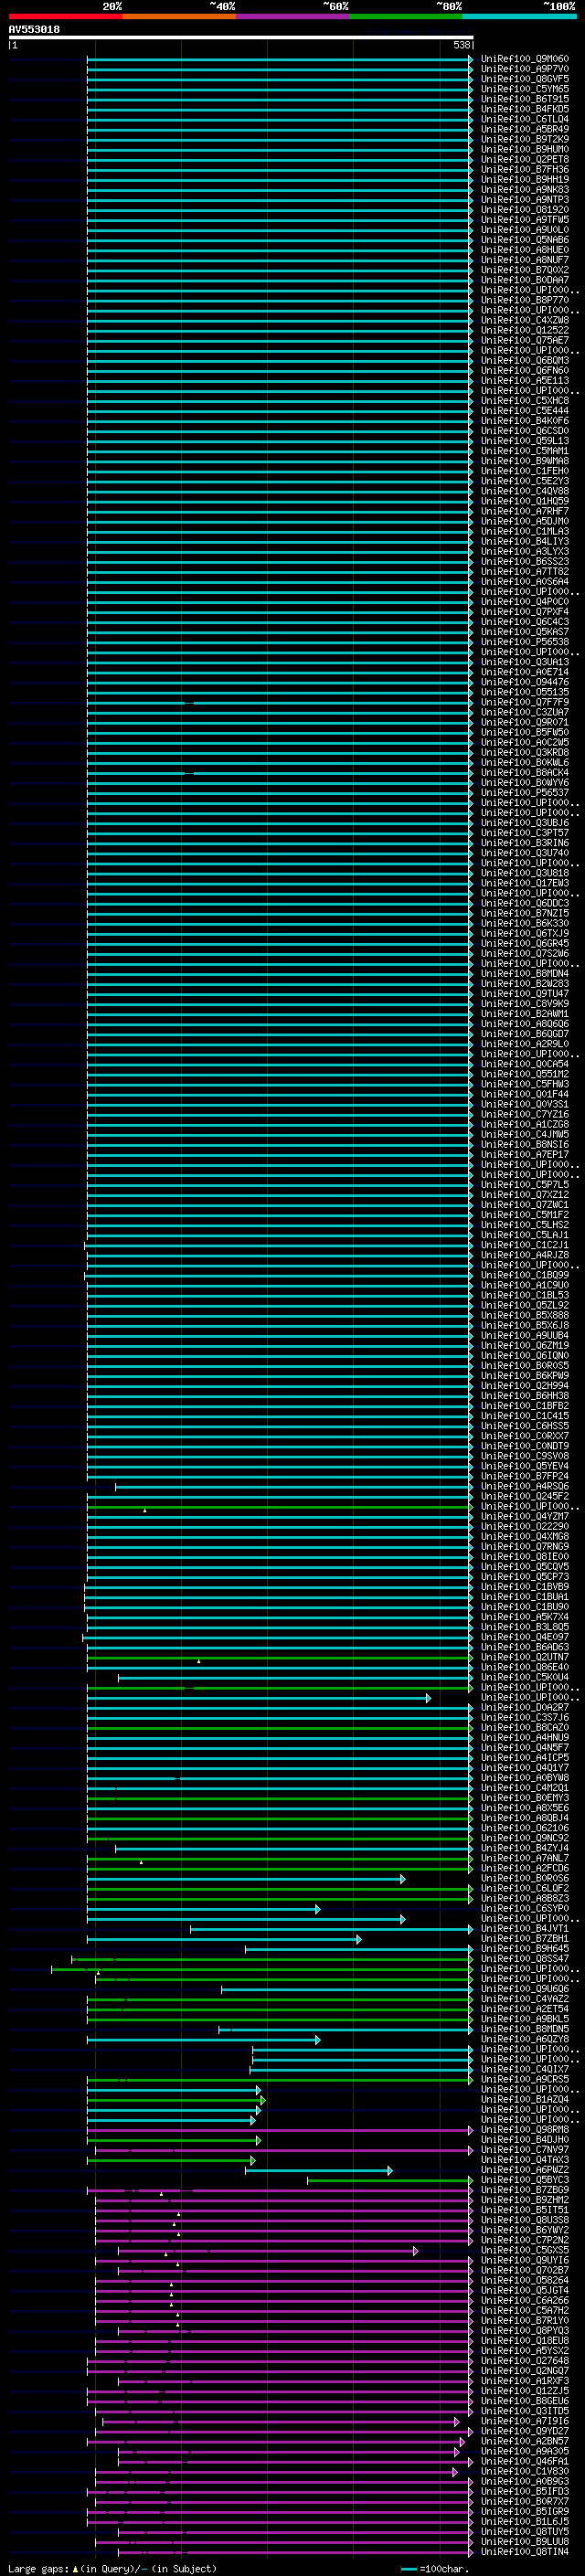The height and width of the screenshot is (2576, 585).
Task: Click hit label UniRef100_Q1HQ59
Action: (525, 501)
